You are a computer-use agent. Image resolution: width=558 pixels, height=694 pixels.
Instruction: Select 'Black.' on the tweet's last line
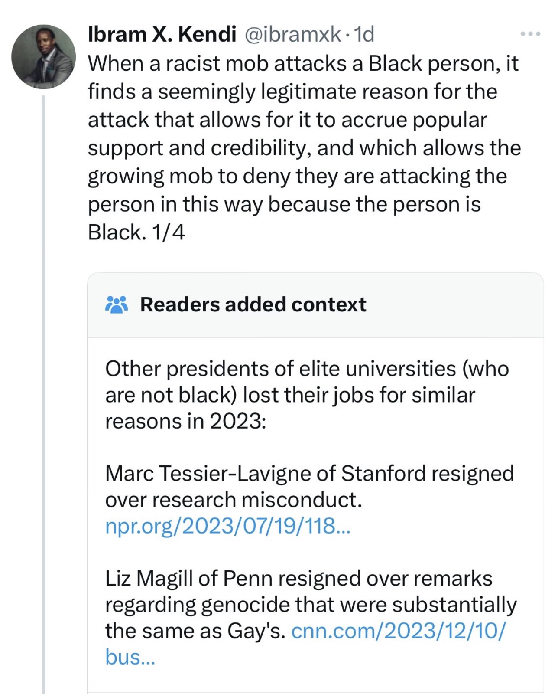(117, 232)
